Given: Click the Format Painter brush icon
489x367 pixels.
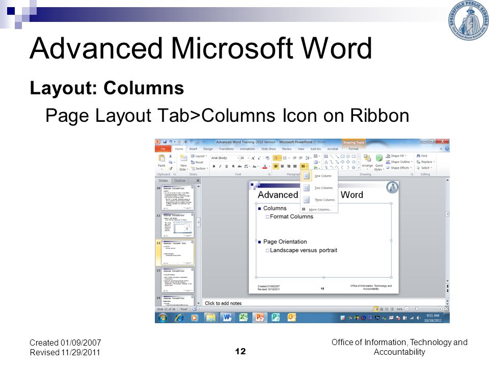Looking at the screenshot, I should coord(171,168).
